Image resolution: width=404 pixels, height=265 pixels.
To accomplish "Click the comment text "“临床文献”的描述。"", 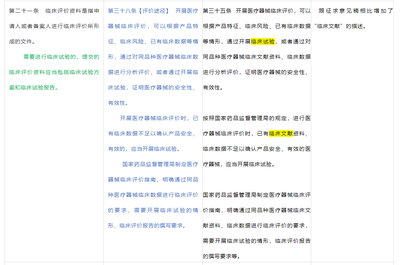I will [x=340, y=26].
